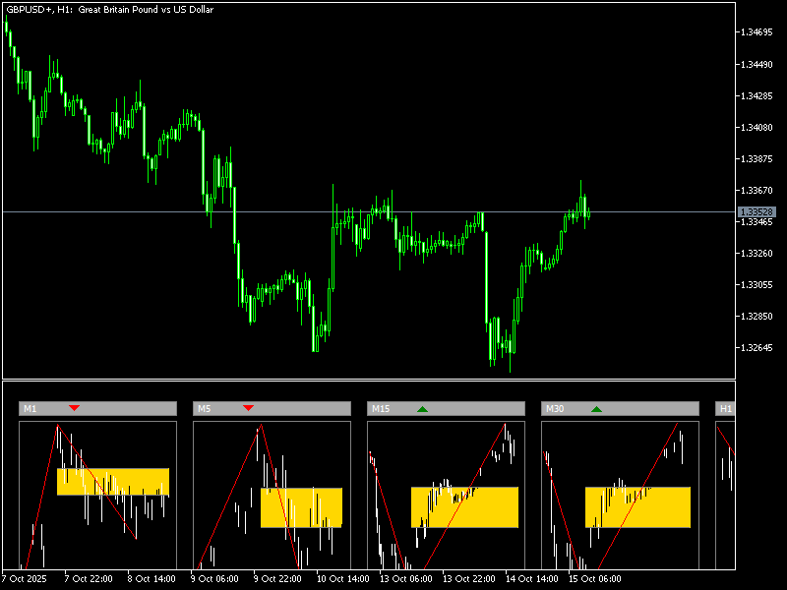Select the M5 timeframe header label
This screenshot has width=787, height=590.
click(205, 408)
